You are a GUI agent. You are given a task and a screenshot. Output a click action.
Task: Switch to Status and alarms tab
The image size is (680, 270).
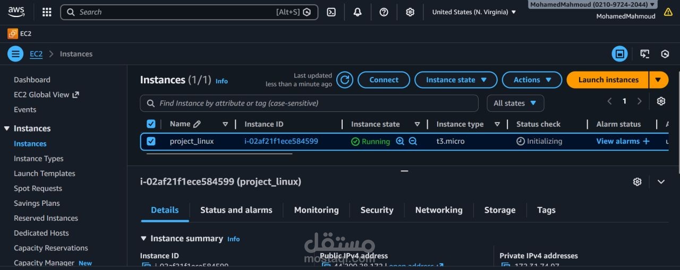(236, 210)
